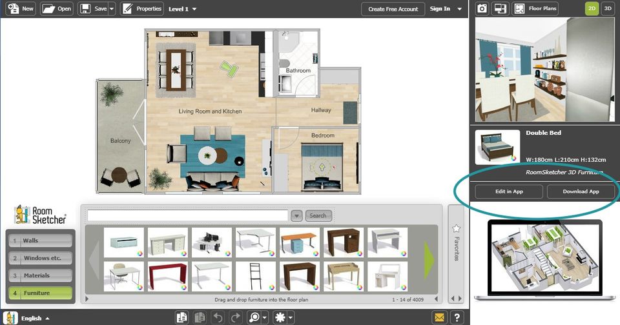Viewport: 620px width, 325px height.
Task: Click the copy icon in bottom toolbar
Action: [182, 317]
